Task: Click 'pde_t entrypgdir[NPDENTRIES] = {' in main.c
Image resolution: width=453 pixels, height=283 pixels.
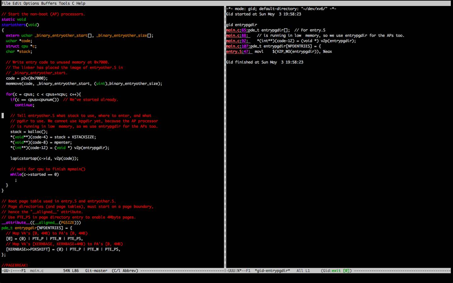Action: click(x=37, y=228)
